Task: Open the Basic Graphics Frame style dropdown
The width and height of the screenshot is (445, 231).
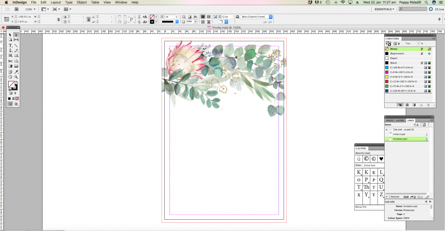Action: [x=271, y=16]
